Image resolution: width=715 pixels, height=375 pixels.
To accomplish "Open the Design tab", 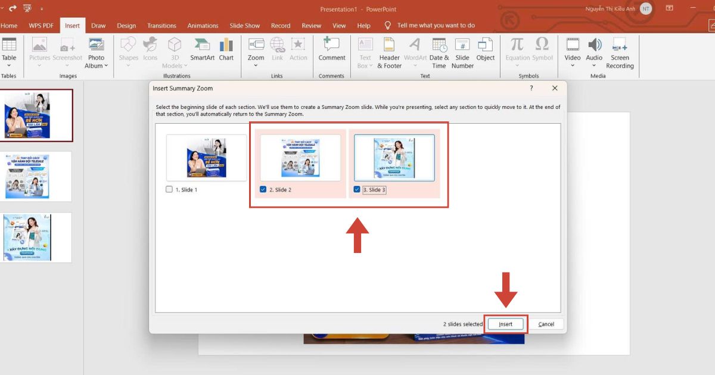I will 126,26.
